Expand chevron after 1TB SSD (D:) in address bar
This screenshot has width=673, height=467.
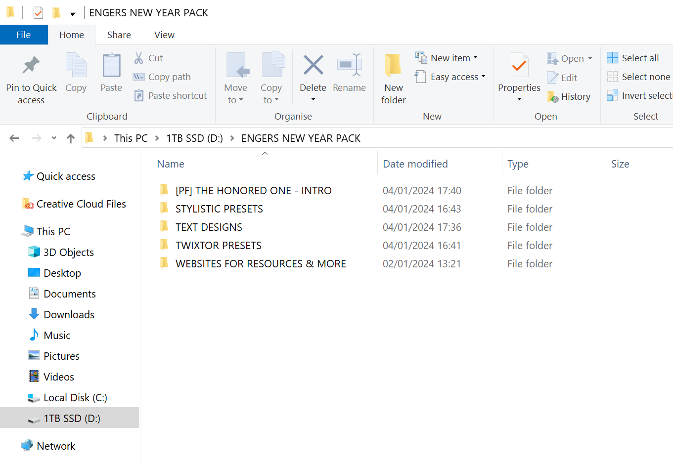coord(232,138)
